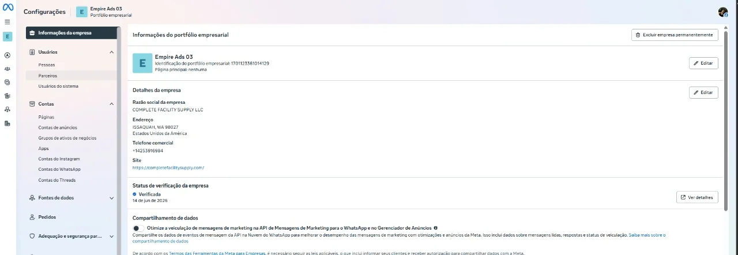
Task: Click the Configurações title
Action: click(44, 12)
